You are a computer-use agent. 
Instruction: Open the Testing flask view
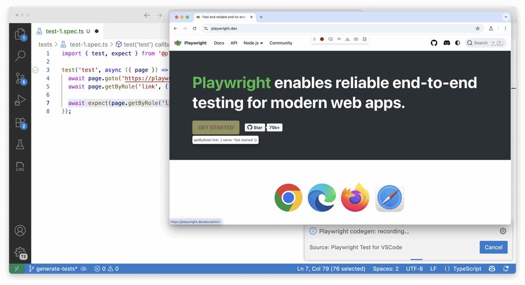coord(20,145)
